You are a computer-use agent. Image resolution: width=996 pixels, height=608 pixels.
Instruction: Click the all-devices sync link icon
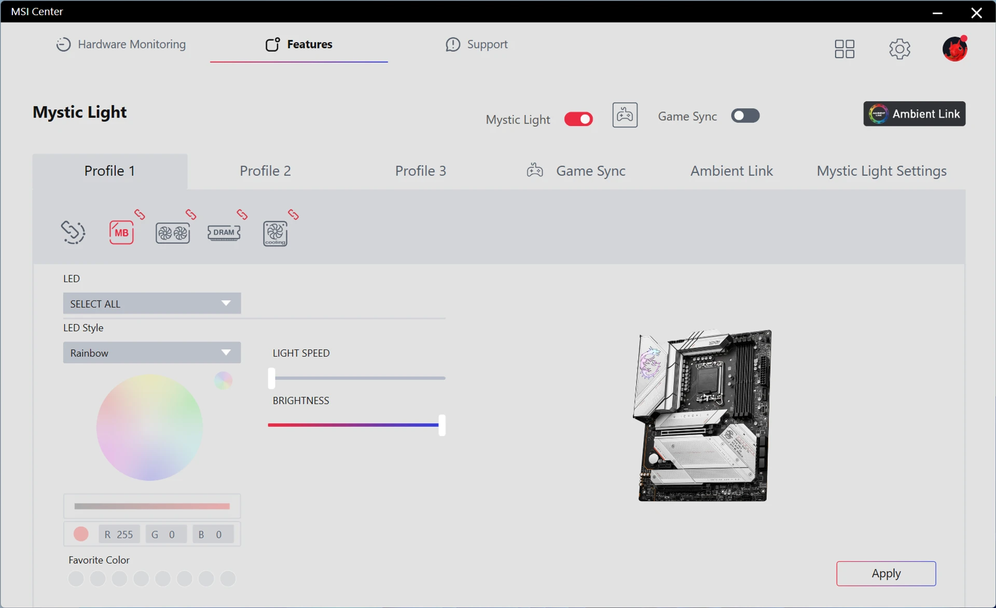73,232
